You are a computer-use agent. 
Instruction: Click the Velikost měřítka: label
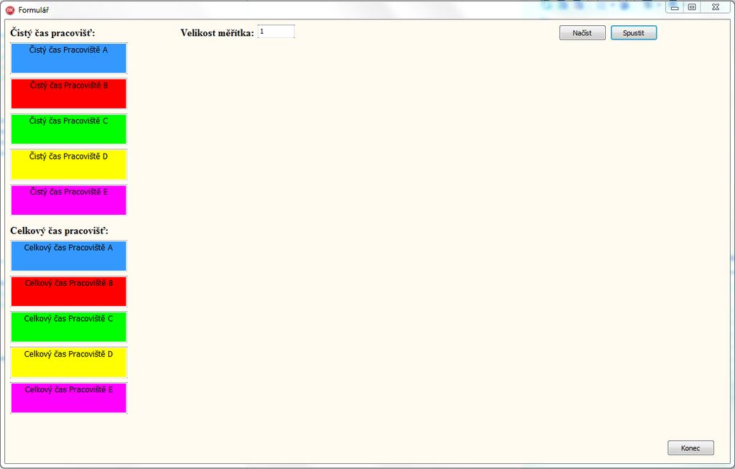217,33
